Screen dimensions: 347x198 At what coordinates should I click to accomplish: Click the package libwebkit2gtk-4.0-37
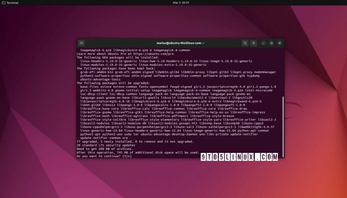256,127
